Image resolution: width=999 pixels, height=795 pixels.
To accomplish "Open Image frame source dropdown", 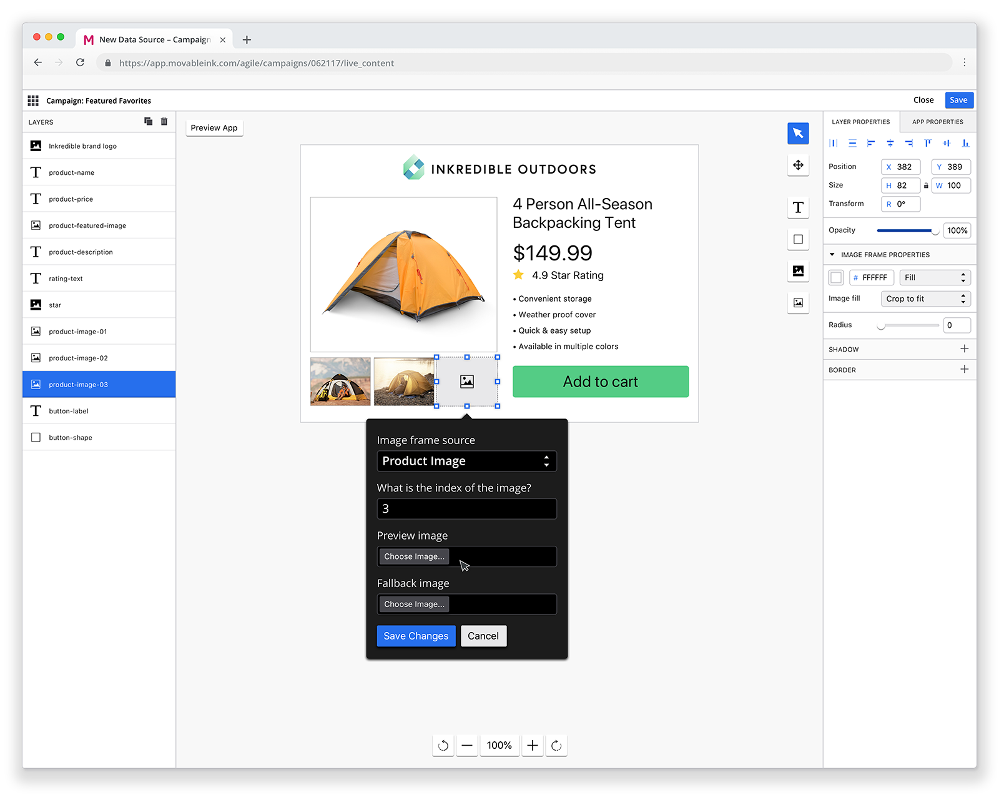I will 466,461.
